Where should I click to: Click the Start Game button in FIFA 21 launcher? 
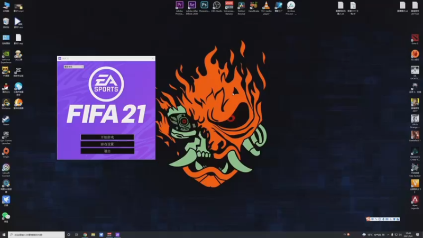pos(107,137)
